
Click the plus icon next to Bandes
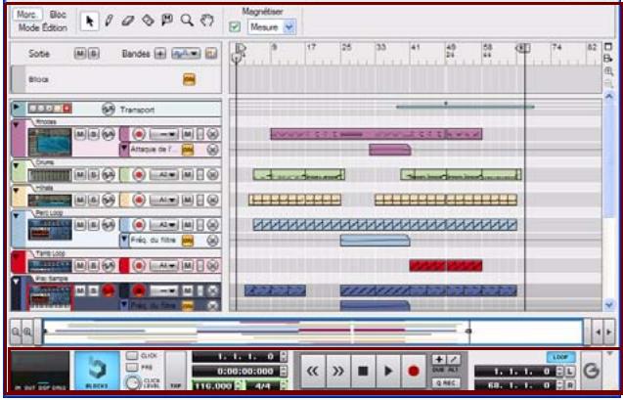click(x=160, y=53)
